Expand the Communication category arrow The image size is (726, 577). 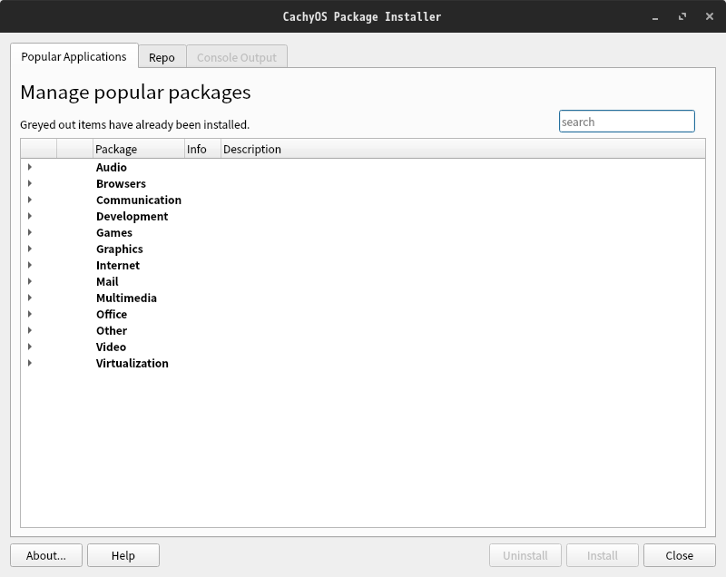(x=30, y=200)
